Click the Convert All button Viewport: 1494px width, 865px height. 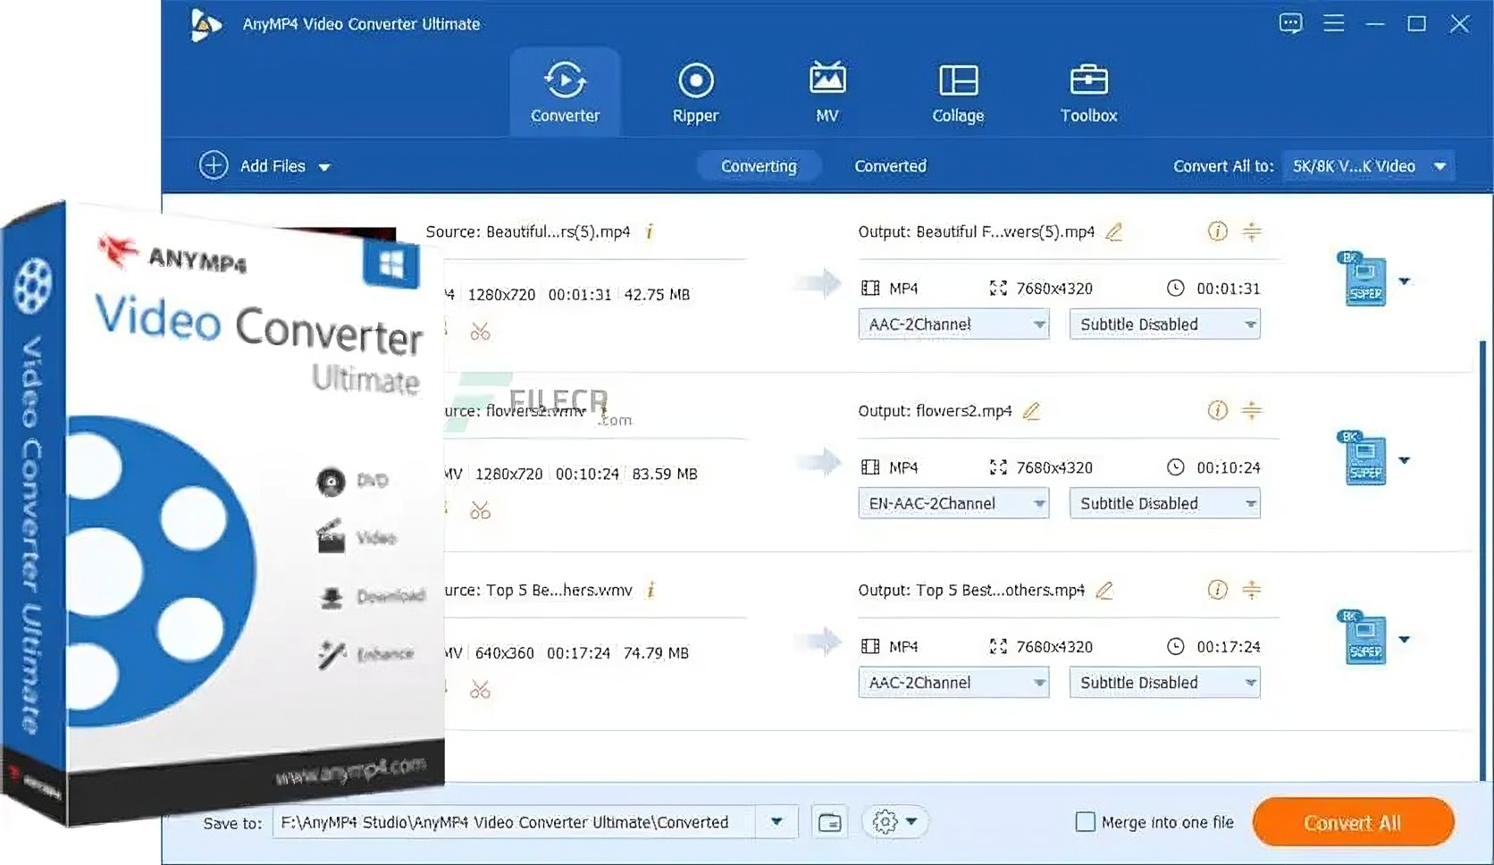(1353, 822)
